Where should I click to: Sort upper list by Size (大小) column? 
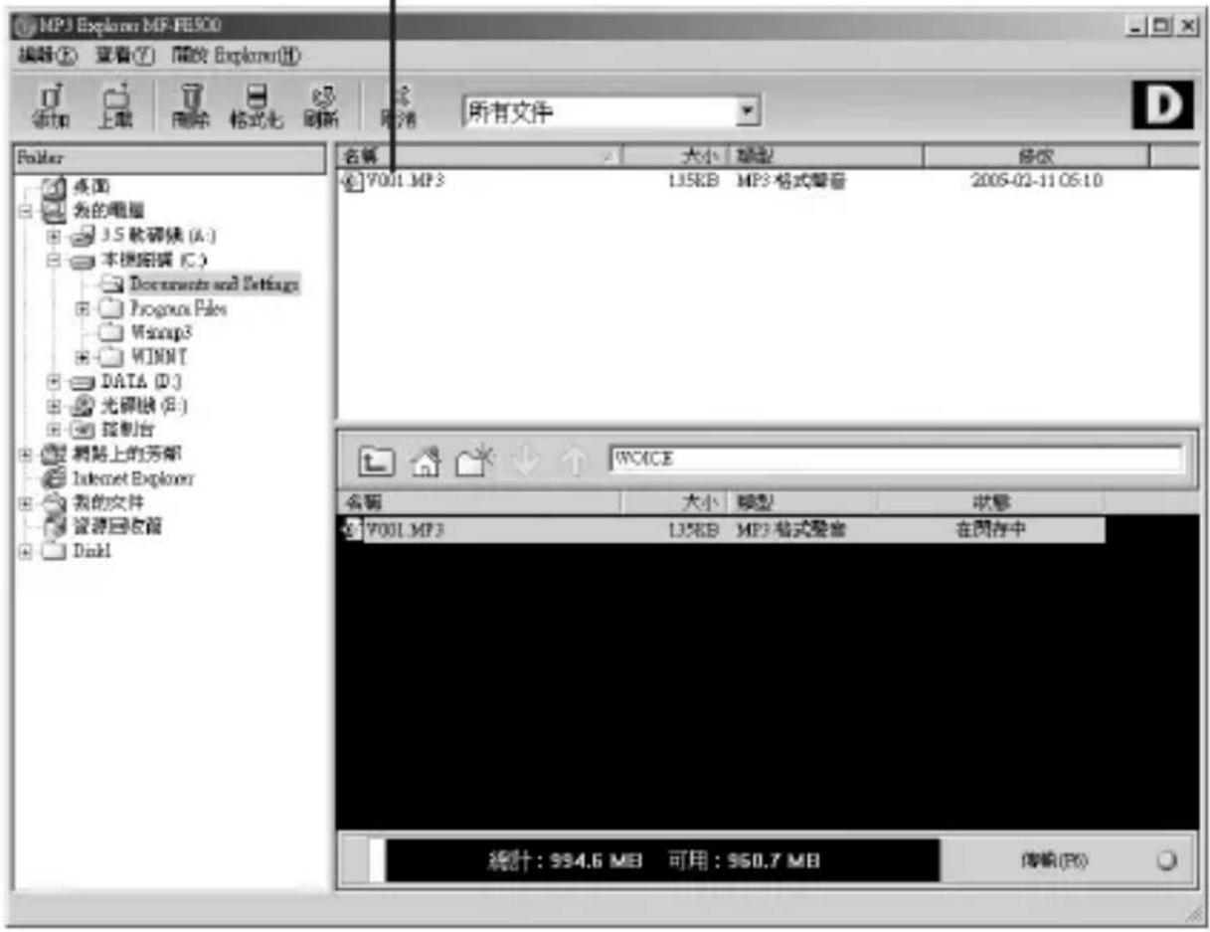678,155
